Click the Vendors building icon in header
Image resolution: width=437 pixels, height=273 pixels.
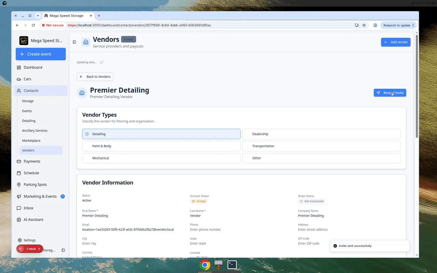pos(86,42)
